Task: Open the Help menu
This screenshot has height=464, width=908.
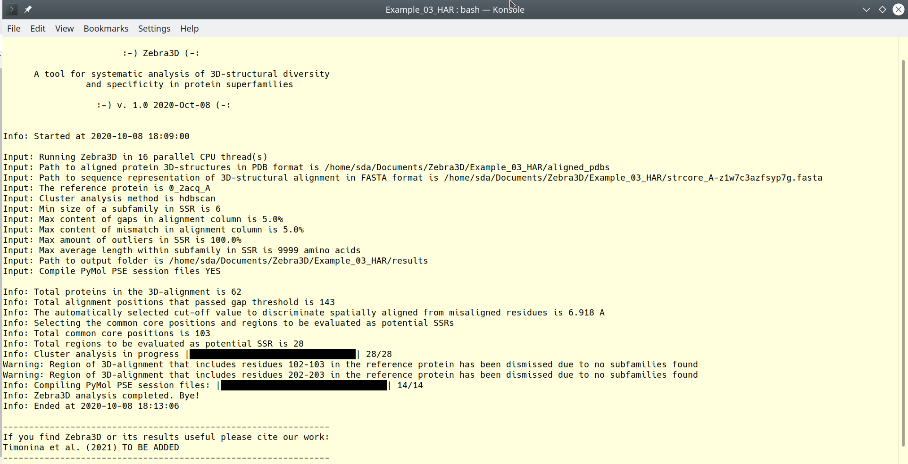Action: (189, 29)
